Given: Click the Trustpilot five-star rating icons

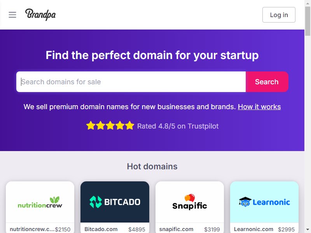Looking at the screenshot, I should tap(110, 125).
